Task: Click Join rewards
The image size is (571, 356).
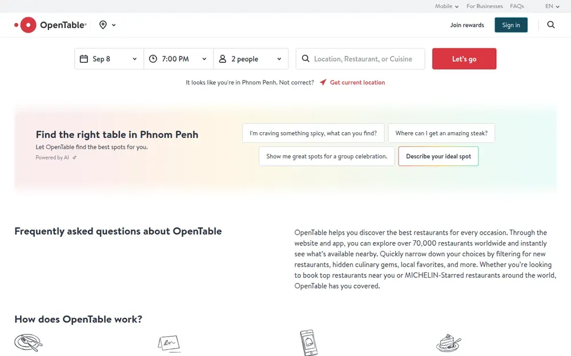Action: pos(467,25)
